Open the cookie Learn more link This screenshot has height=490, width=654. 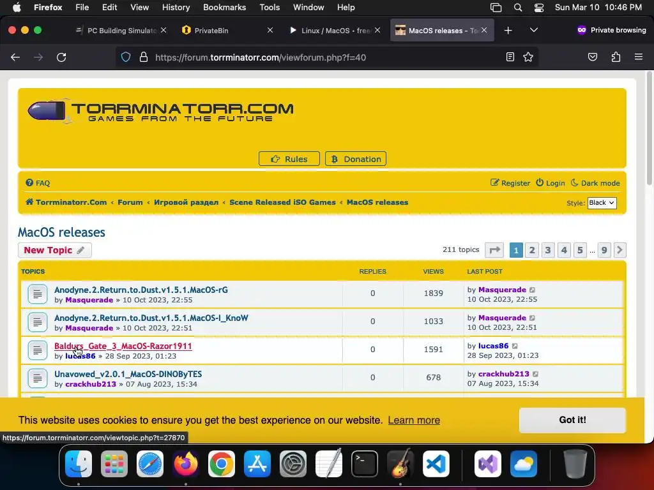(414, 420)
